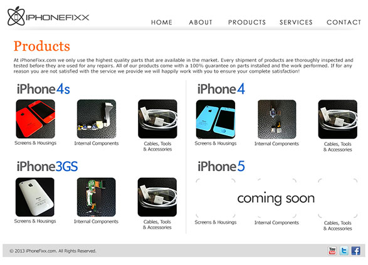Open iPhone 4s cables and tools thumbnail
This screenshot has width=368, height=265.
coord(157,119)
